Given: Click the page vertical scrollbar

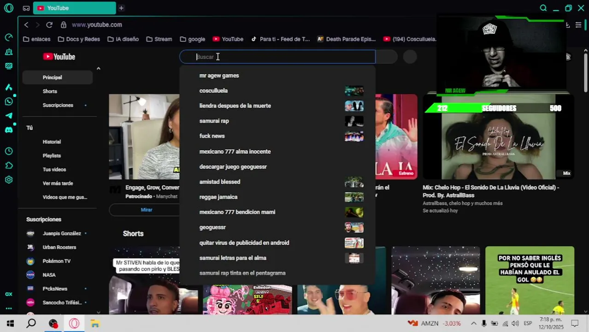Looking at the screenshot, I should (x=586, y=74).
